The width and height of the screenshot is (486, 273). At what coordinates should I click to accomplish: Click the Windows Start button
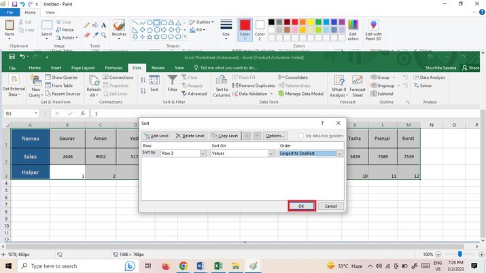tap(8, 266)
